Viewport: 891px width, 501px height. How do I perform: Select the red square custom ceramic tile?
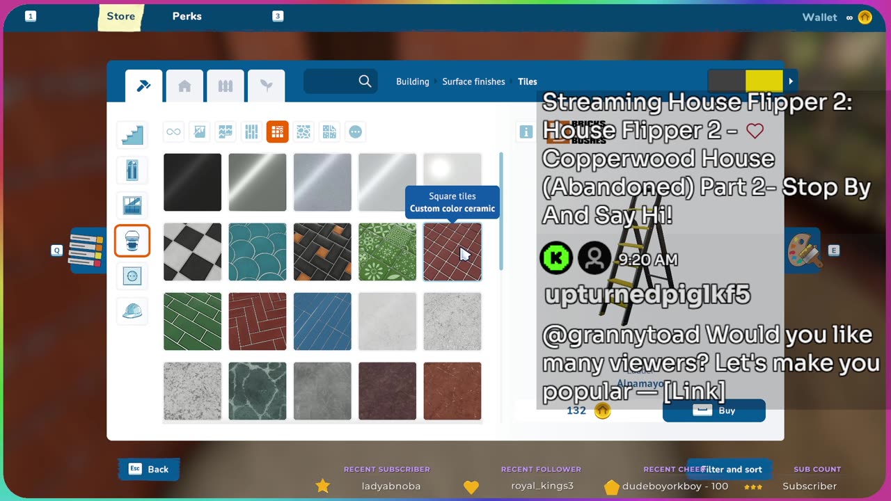[452, 252]
